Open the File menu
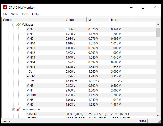 [x=5, y=14]
